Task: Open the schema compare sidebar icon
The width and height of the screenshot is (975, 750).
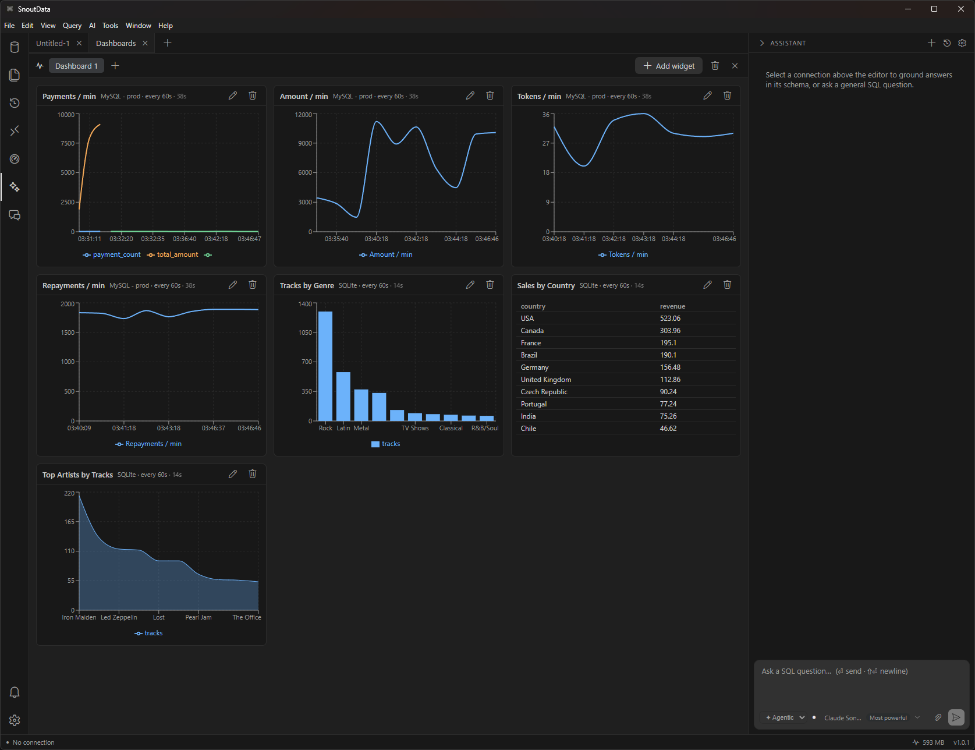Action: click(15, 131)
